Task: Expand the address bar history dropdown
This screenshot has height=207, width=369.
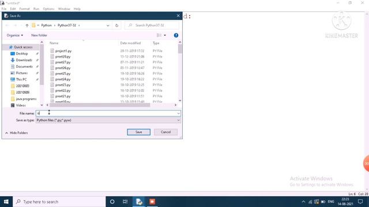Action: click(108, 25)
